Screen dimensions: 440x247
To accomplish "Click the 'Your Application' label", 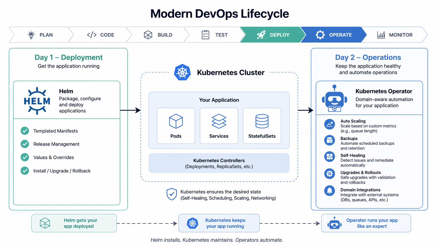I will tap(219, 100).
